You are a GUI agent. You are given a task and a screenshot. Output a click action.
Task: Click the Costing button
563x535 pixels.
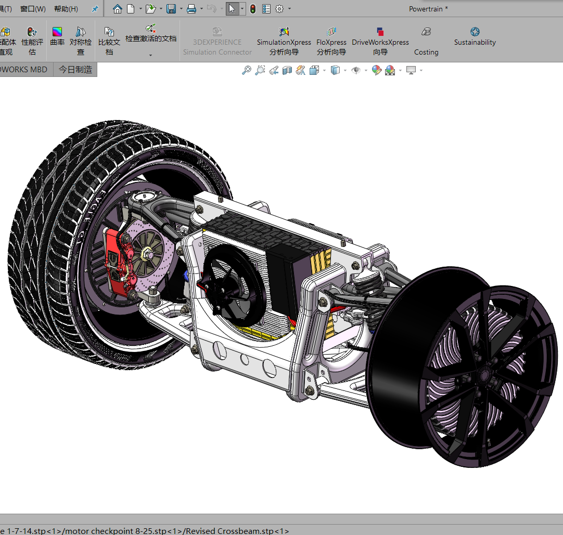coord(426,42)
